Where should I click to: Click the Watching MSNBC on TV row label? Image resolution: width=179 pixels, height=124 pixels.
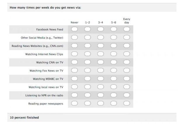click(48, 79)
